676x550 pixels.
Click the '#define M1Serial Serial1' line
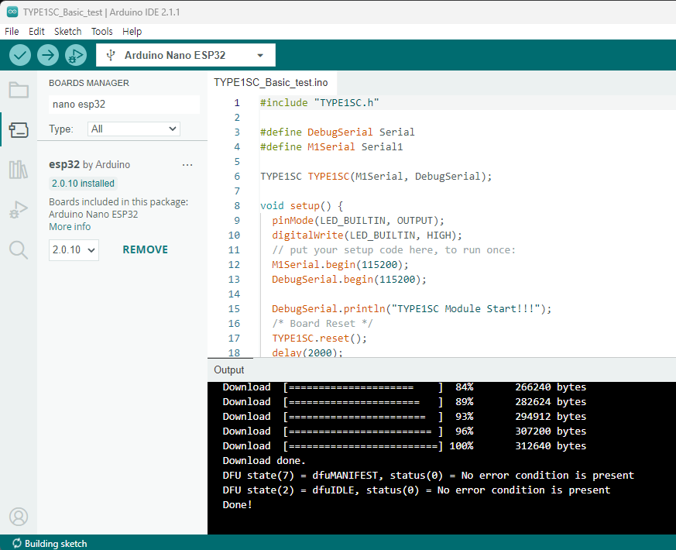click(x=331, y=146)
